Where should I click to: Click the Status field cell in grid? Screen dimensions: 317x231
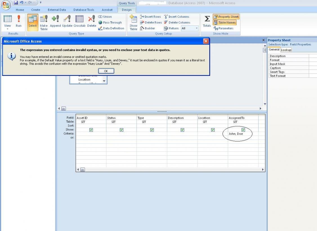click(x=122, y=118)
